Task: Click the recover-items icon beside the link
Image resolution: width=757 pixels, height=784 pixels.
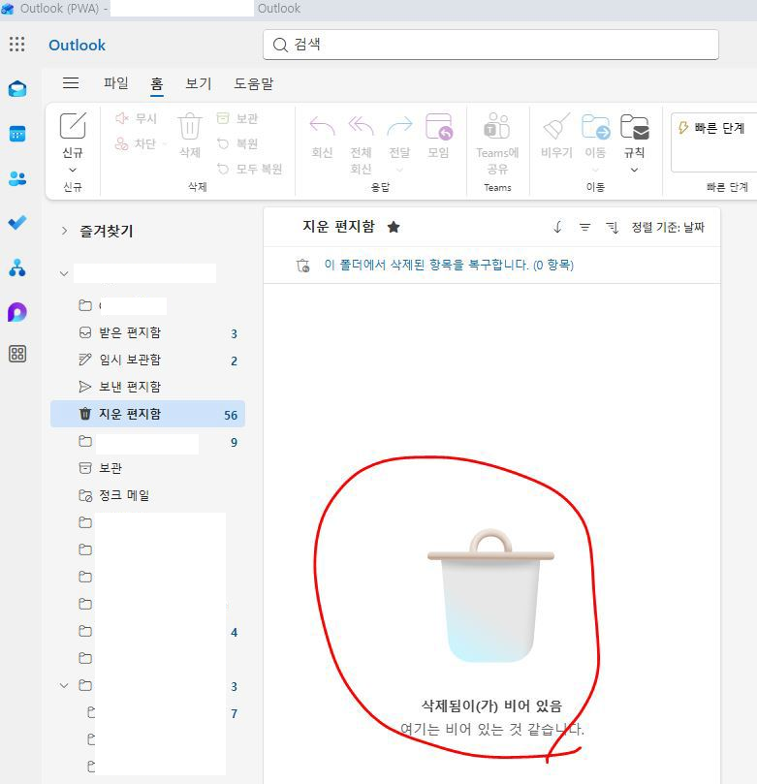Action: point(303,265)
